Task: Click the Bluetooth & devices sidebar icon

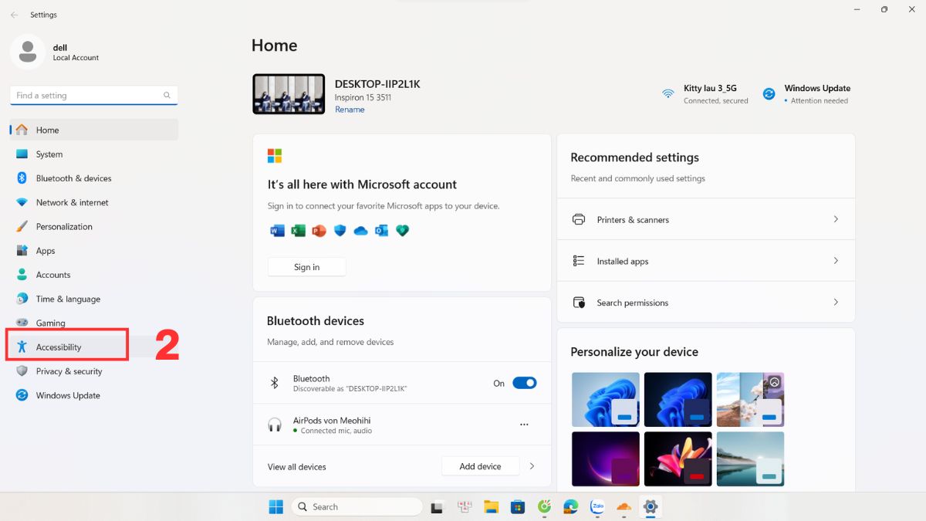Action: coord(22,178)
